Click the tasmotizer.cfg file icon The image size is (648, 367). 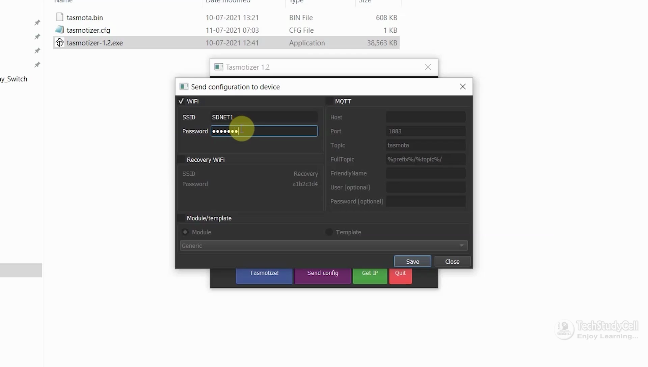60,30
